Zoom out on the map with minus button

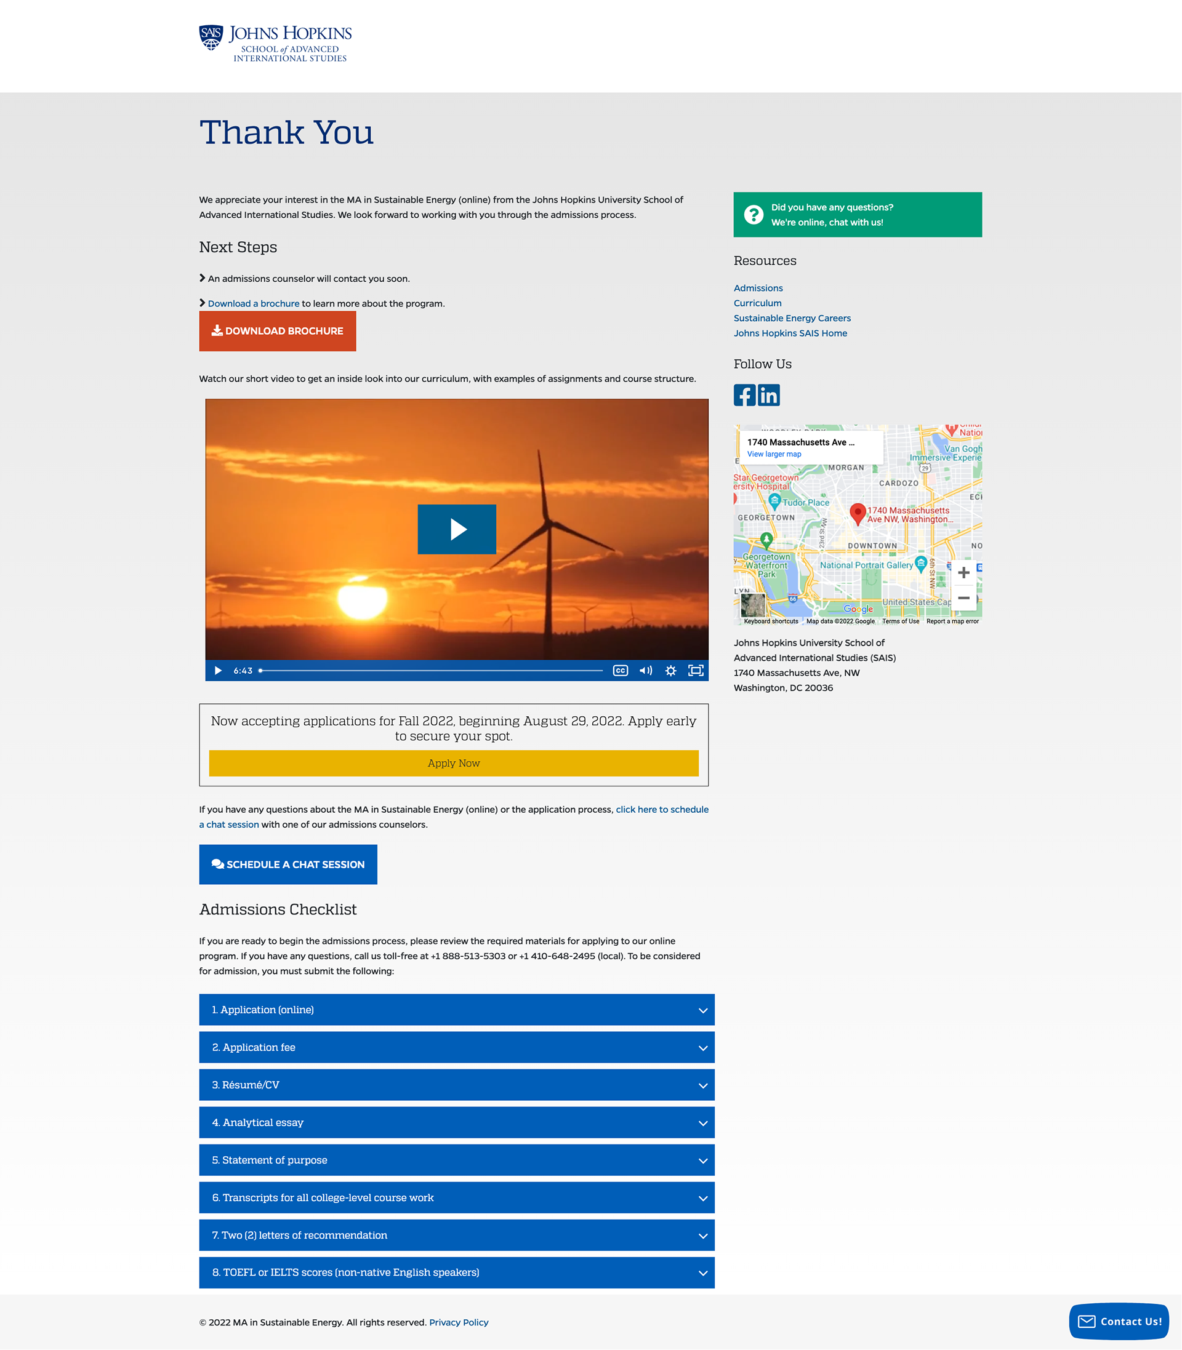[963, 597]
